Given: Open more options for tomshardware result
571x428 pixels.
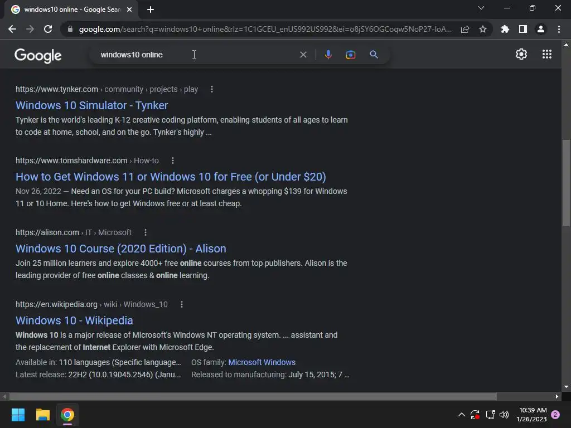Looking at the screenshot, I should [173, 160].
